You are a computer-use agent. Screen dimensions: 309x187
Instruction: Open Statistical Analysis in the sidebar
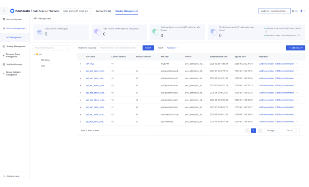(14, 64)
